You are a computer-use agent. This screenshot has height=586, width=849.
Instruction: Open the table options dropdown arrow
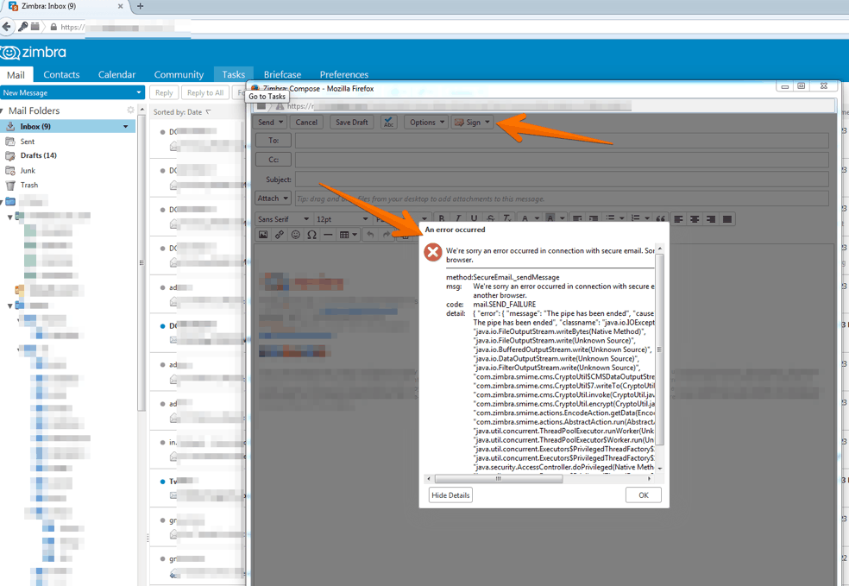(355, 235)
